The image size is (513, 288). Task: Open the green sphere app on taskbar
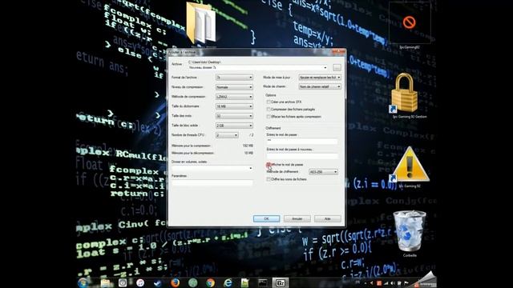click(x=192, y=282)
